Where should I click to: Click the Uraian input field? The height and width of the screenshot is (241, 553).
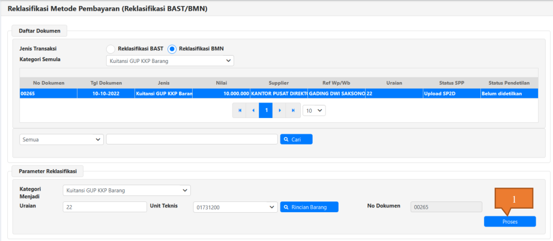104,207
